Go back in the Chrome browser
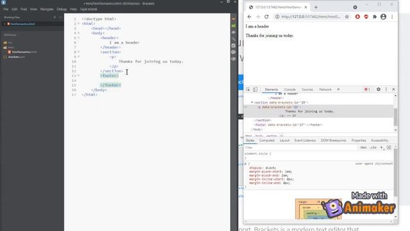The width and height of the screenshot is (410, 231). (249, 17)
